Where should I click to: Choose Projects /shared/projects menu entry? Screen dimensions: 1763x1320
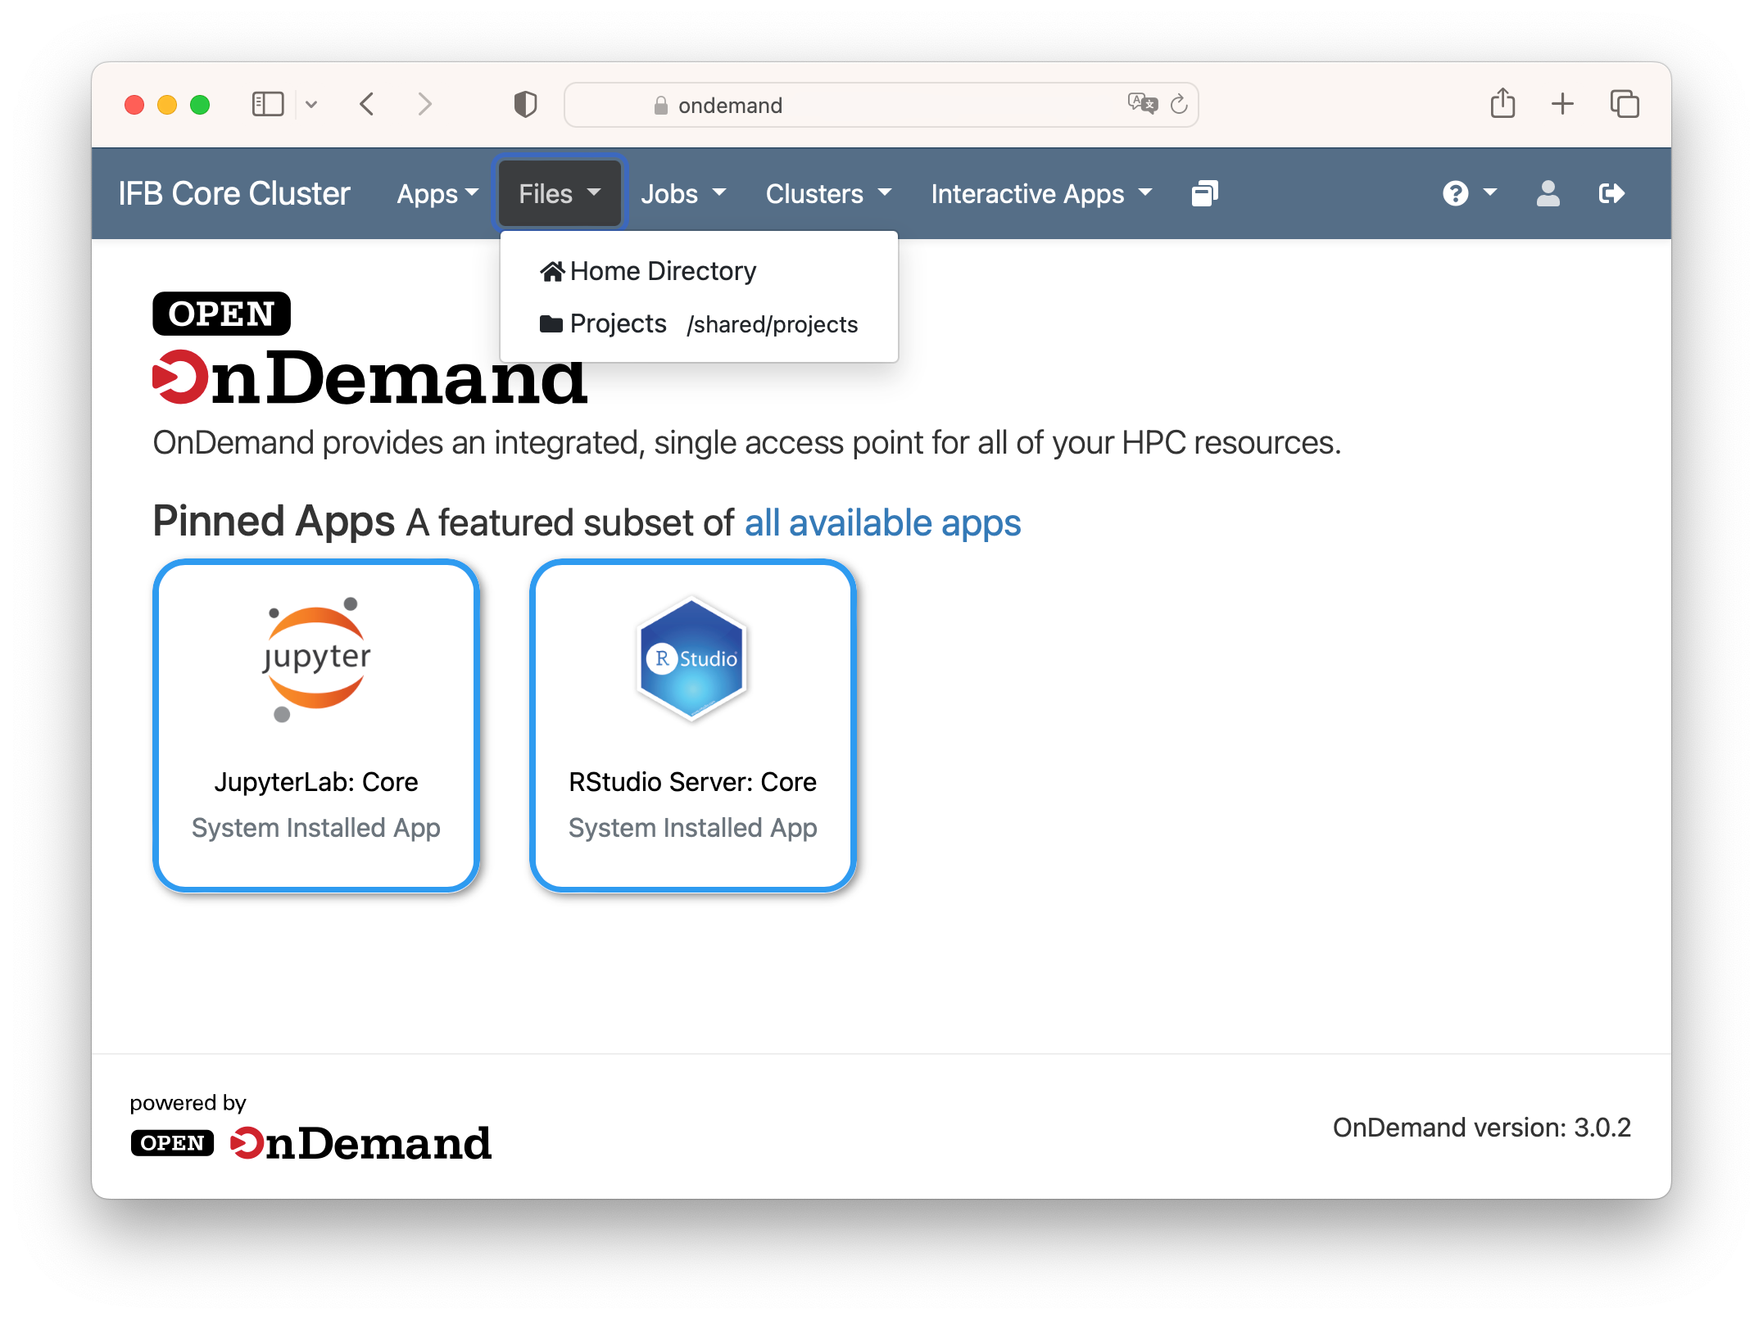tap(699, 324)
